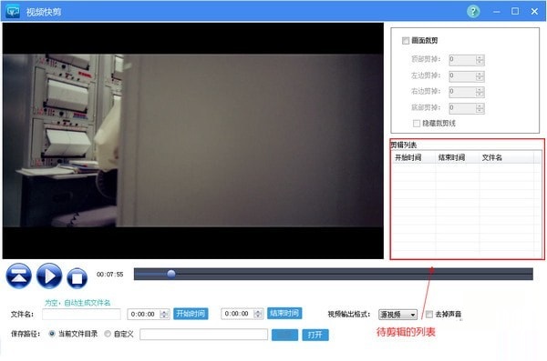Click the playback progress slider handle
The image size is (547, 361).
point(171,274)
